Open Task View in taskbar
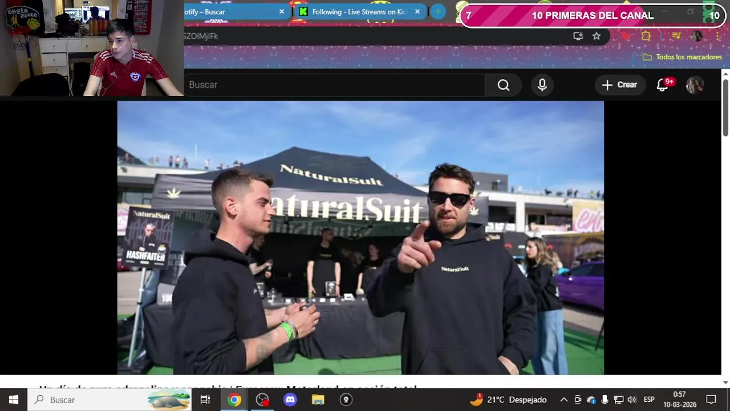This screenshot has width=730, height=411. point(205,400)
